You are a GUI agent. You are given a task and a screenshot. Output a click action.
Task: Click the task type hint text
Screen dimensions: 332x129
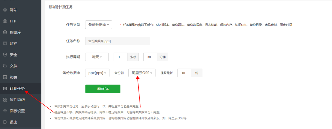click(x=207, y=25)
